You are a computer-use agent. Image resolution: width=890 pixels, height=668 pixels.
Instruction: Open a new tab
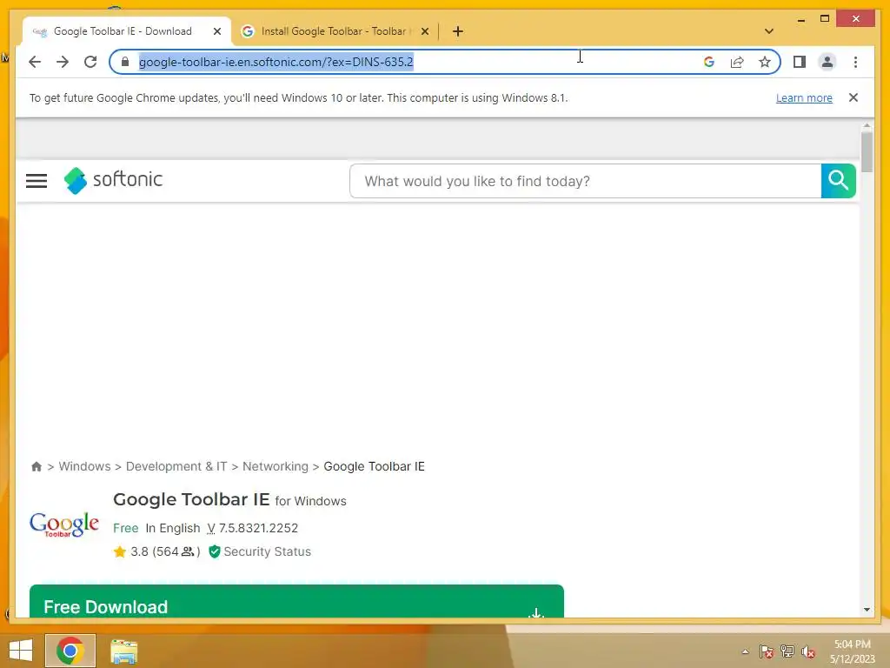[458, 31]
